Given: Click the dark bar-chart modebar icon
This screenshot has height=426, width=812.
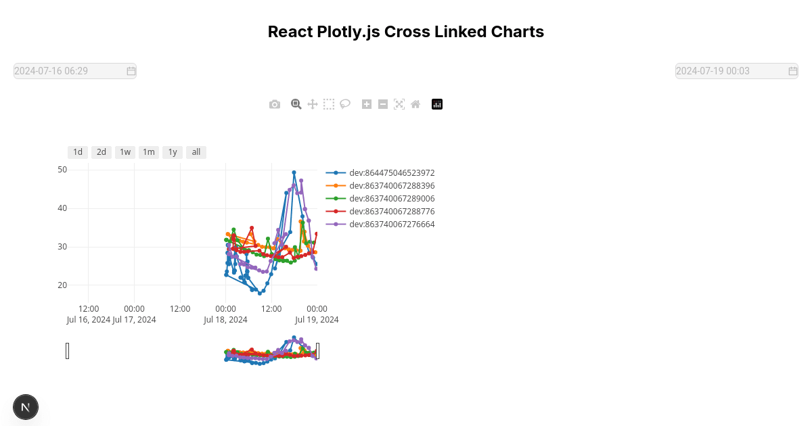Looking at the screenshot, I should (x=437, y=104).
